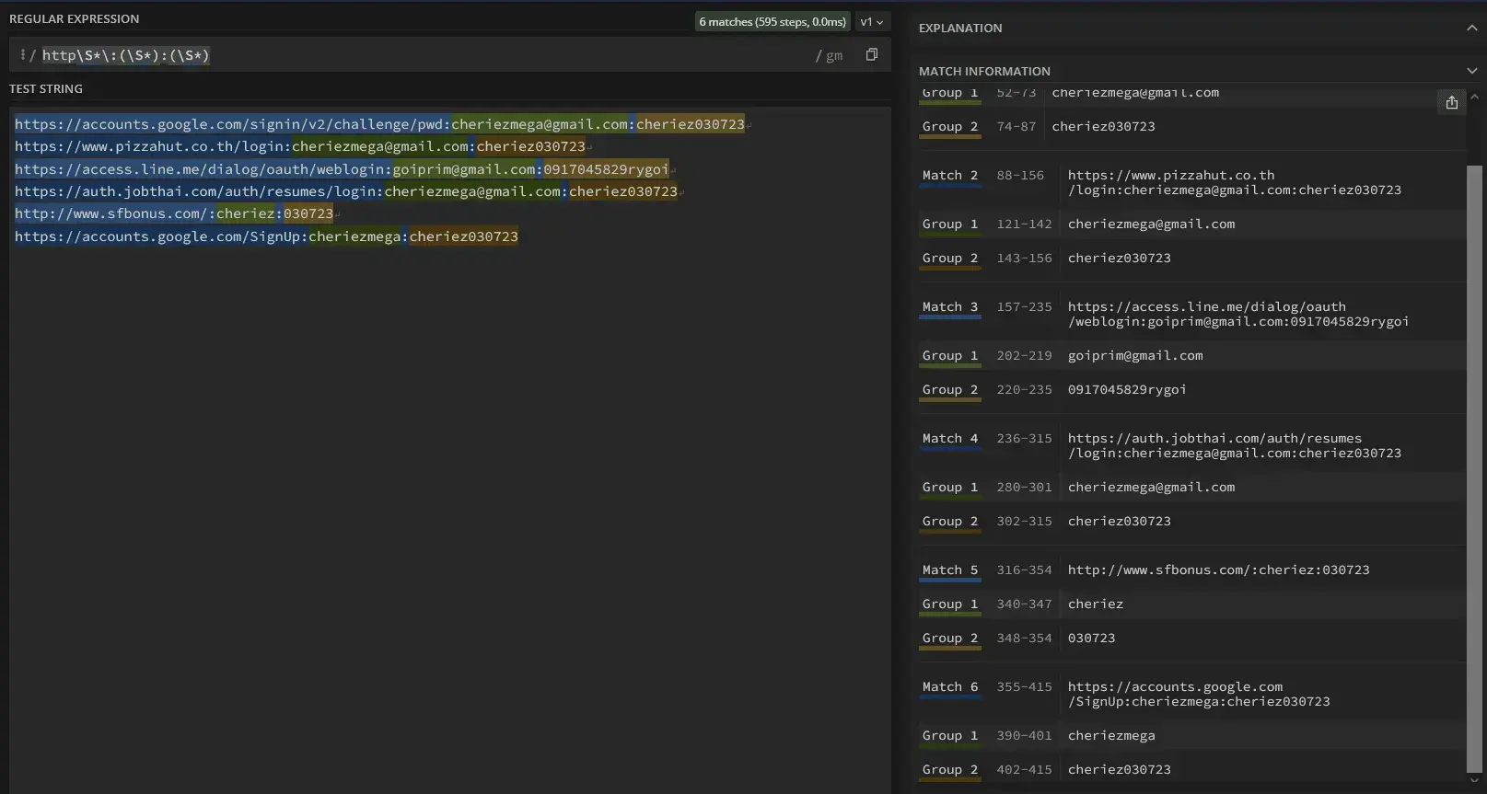Screen dimensions: 1487x794
Task: Click the 'REGULAR EXPRESSION' section heading
Action: [x=75, y=18]
